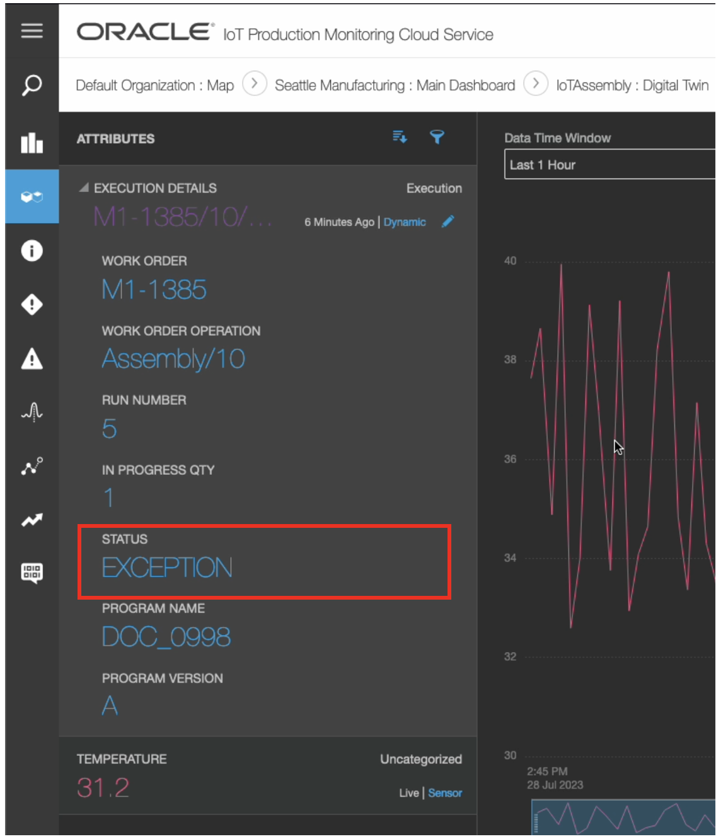Click the pencil edit icon beside Dynamic
The height and width of the screenshot is (839, 716).
(448, 222)
